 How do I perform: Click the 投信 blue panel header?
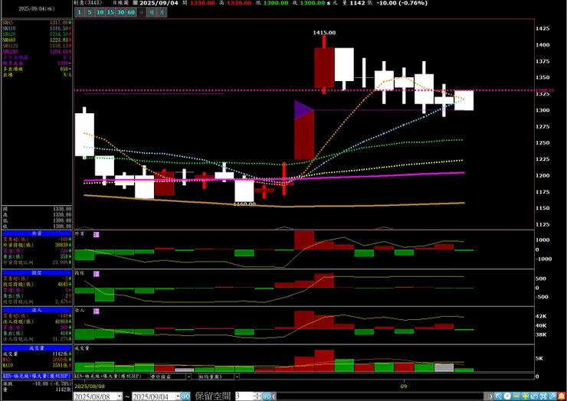pos(37,272)
